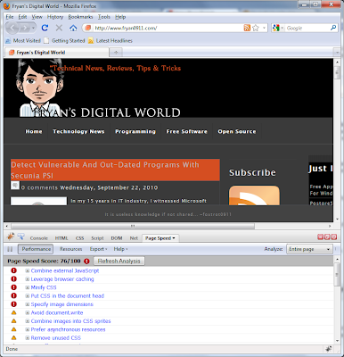Expand Combine images into CSS sprites
Screen dimensions: 344x357
point(27,321)
